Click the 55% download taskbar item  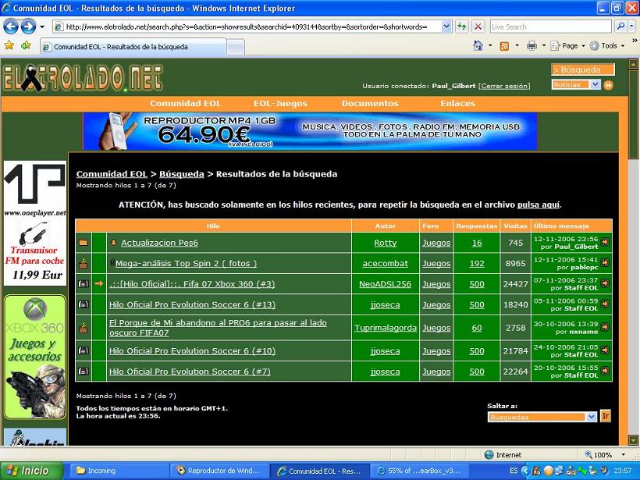click(419, 471)
